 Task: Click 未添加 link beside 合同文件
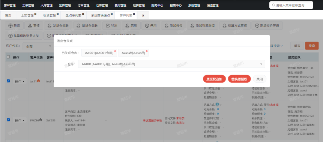(180, 118)
